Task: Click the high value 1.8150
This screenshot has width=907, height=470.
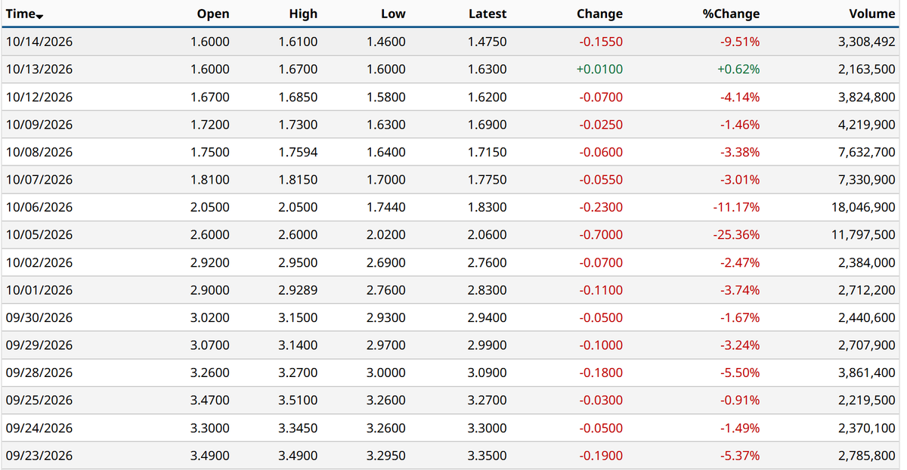Action: (299, 180)
